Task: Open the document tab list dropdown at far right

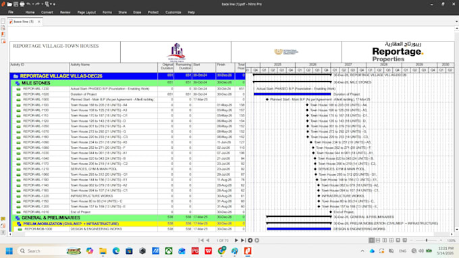Action: click(456, 22)
